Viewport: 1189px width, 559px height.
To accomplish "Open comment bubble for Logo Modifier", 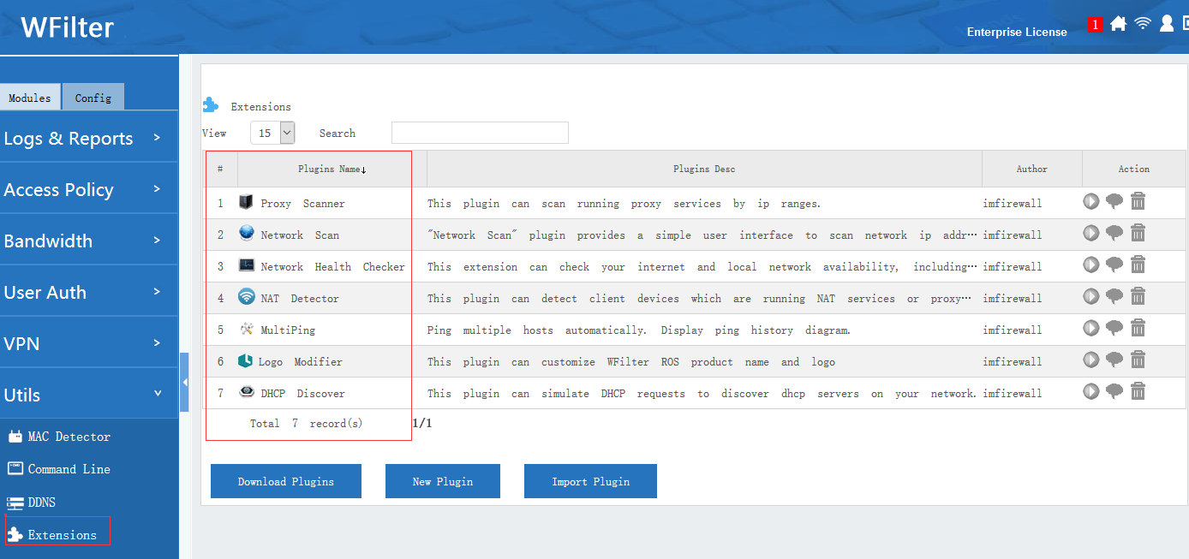I will [x=1114, y=360].
